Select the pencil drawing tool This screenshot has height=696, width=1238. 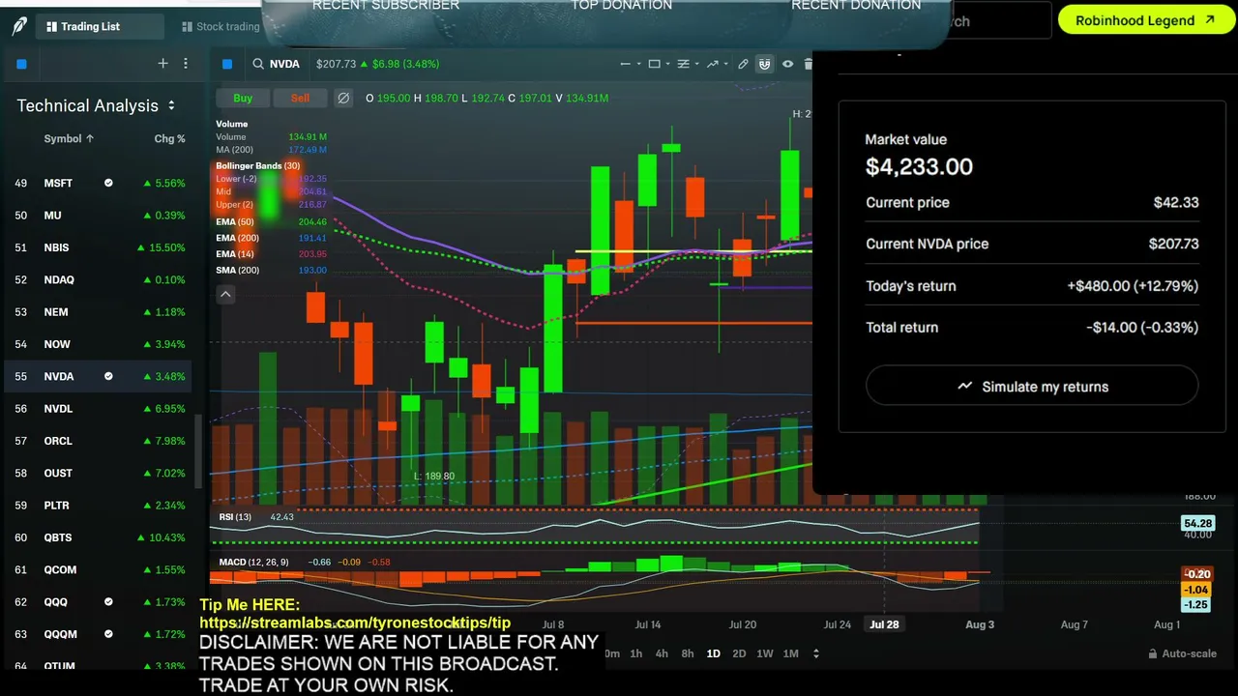click(x=743, y=64)
